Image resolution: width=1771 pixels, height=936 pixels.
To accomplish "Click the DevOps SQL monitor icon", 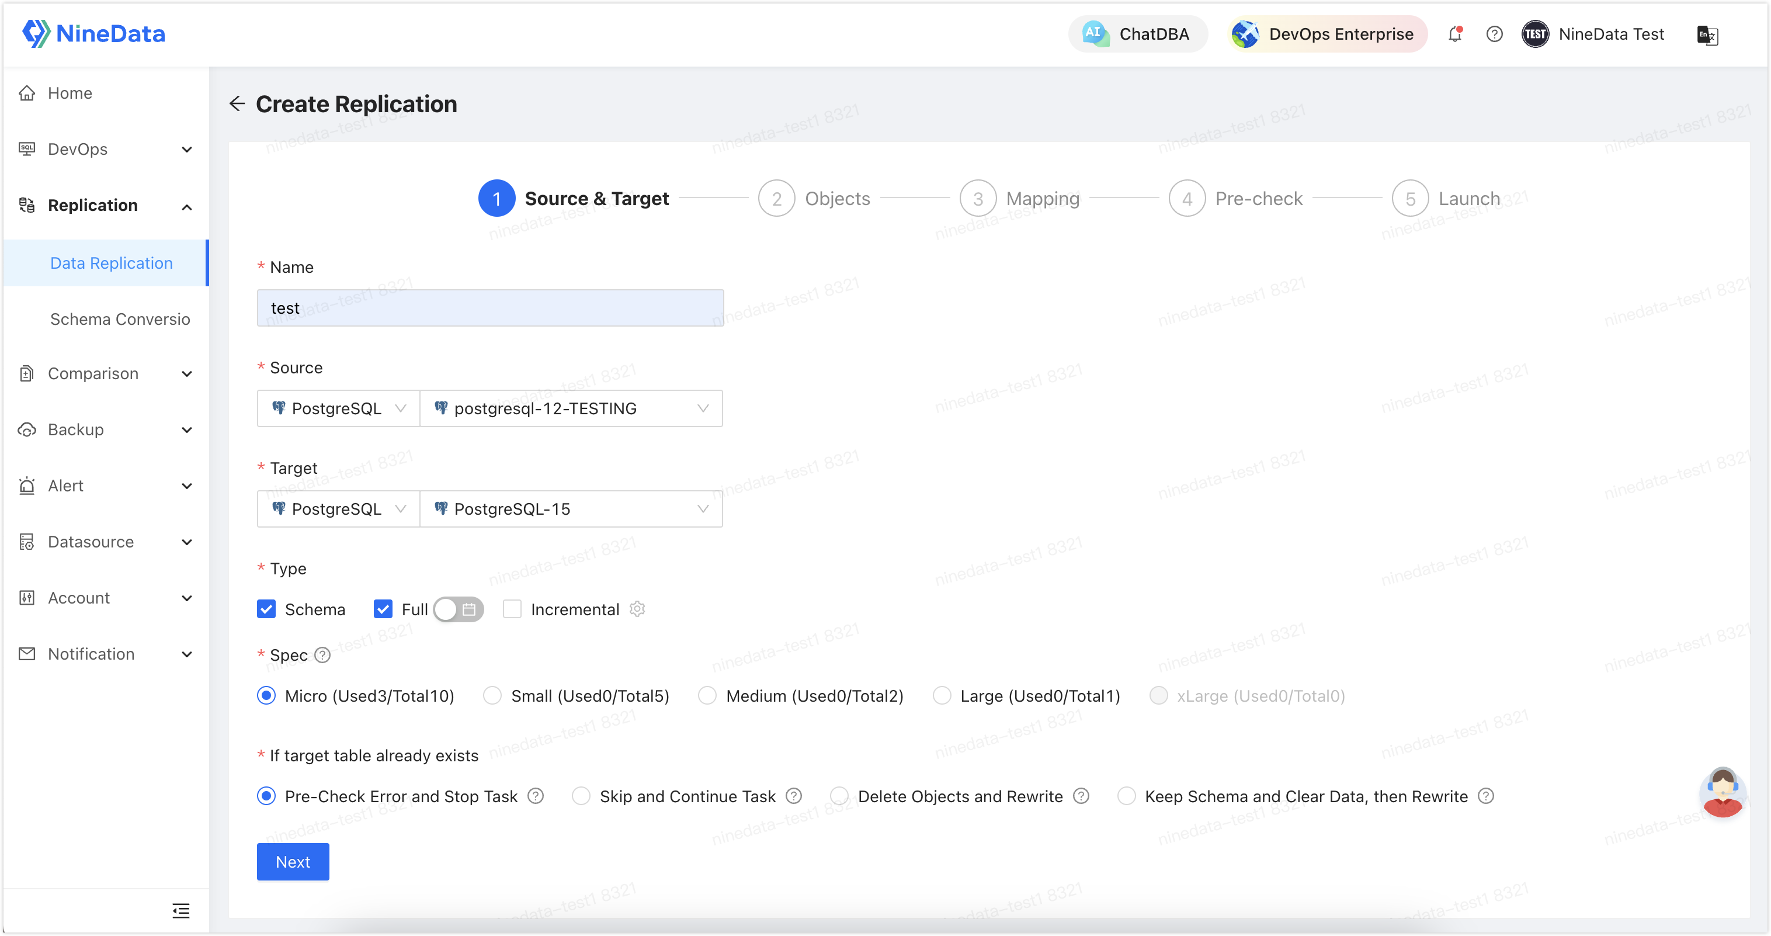I will [27, 149].
